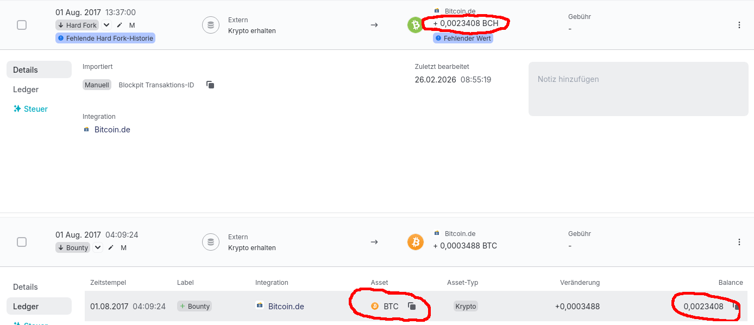Copy the balance value 0,0023408
The image size is (754, 325).
[x=736, y=306]
